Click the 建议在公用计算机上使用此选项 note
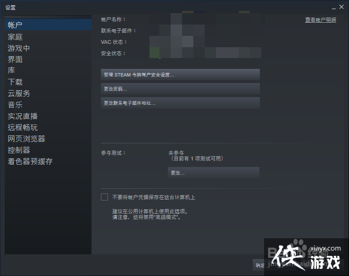The height and width of the screenshot is (276, 349). click(x=150, y=211)
